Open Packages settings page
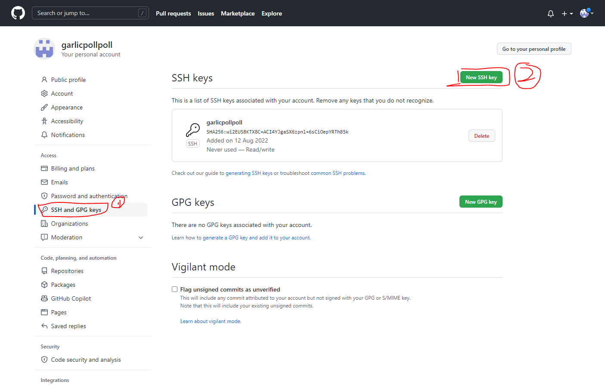This screenshot has width=605, height=385. tap(63, 285)
